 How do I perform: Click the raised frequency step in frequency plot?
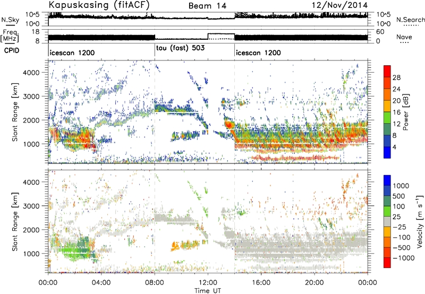pyautogui.click(x=221, y=34)
